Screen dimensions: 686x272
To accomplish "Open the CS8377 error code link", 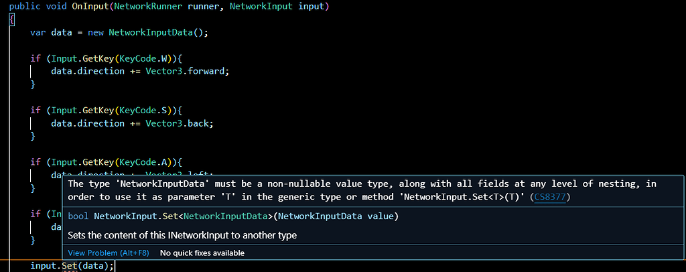I will click(x=549, y=198).
